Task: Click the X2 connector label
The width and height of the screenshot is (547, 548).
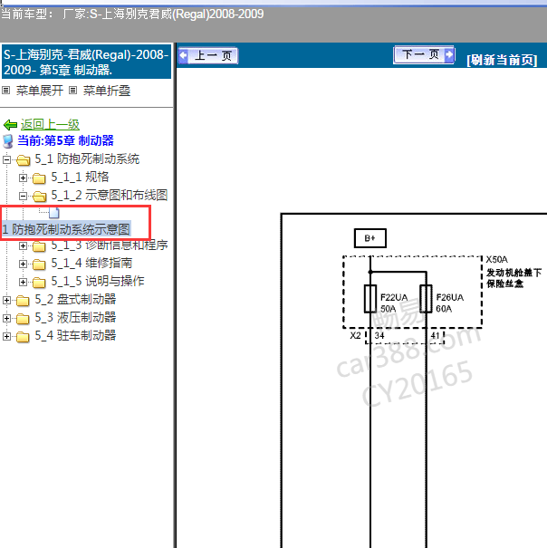Action: pyautogui.click(x=355, y=336)
